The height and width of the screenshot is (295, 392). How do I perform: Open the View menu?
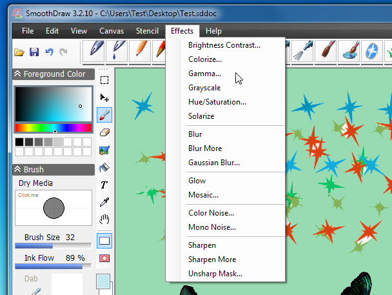click(x=79, y=31)
